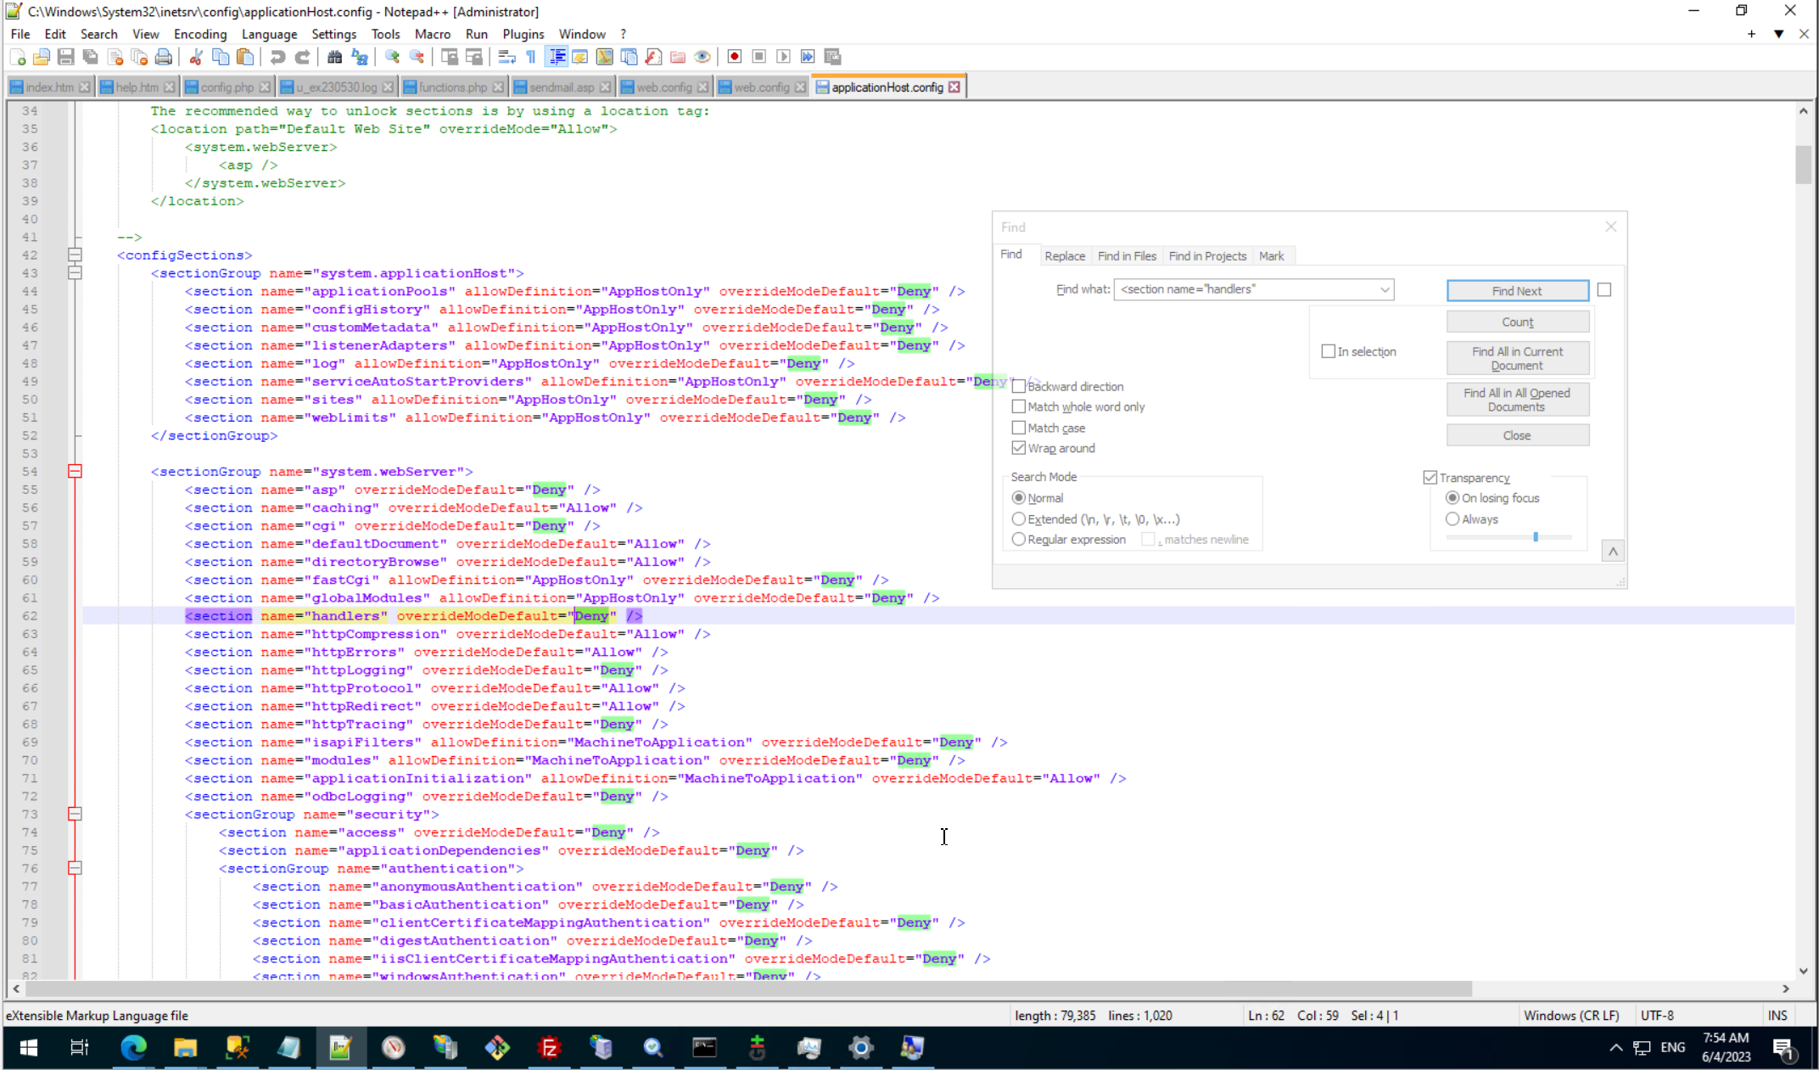Image resolution: width=1819 pixels, height=1070 pixels.
Task: Click the Zoom In magnifier icon
Action: pos(392,57)
